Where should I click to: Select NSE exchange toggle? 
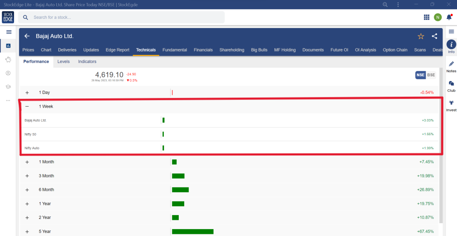[420, 75]
